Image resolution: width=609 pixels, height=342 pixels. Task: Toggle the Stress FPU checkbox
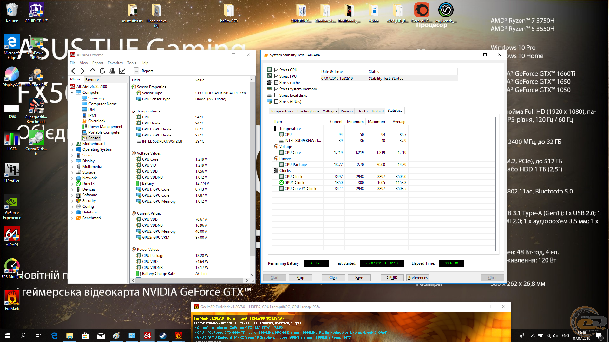(x=276, y=76)
